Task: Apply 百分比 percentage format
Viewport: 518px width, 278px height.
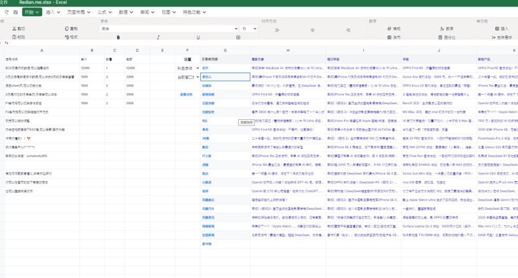Action: [x=447, y=37]
